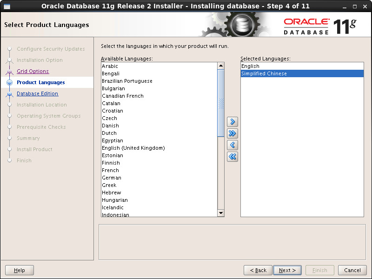Select Arabic in Available Languages
This screenshot has height=279, width=372.
[x=159, y=66]
